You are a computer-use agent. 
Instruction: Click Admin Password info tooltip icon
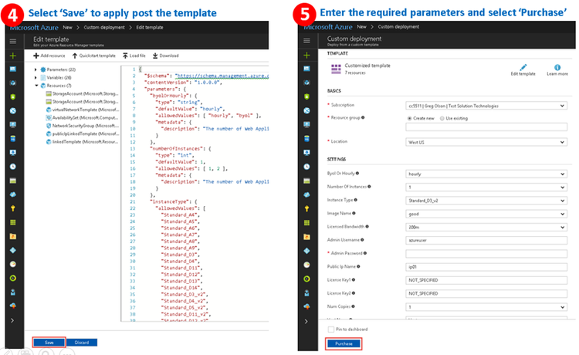coord(365,253)
